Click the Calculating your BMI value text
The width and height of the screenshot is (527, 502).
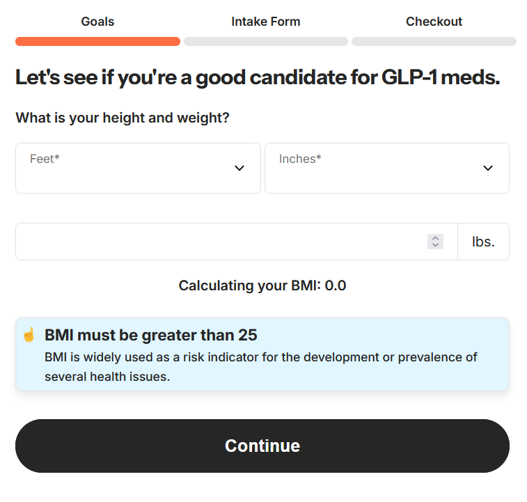pyautogui.click(x=262, y=285)
